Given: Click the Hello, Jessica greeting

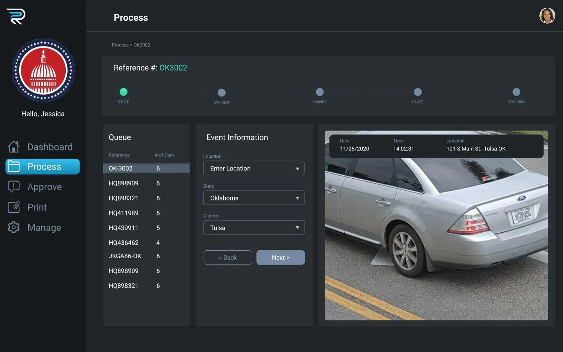Looking at the screenshot, I should pos(43,114).
